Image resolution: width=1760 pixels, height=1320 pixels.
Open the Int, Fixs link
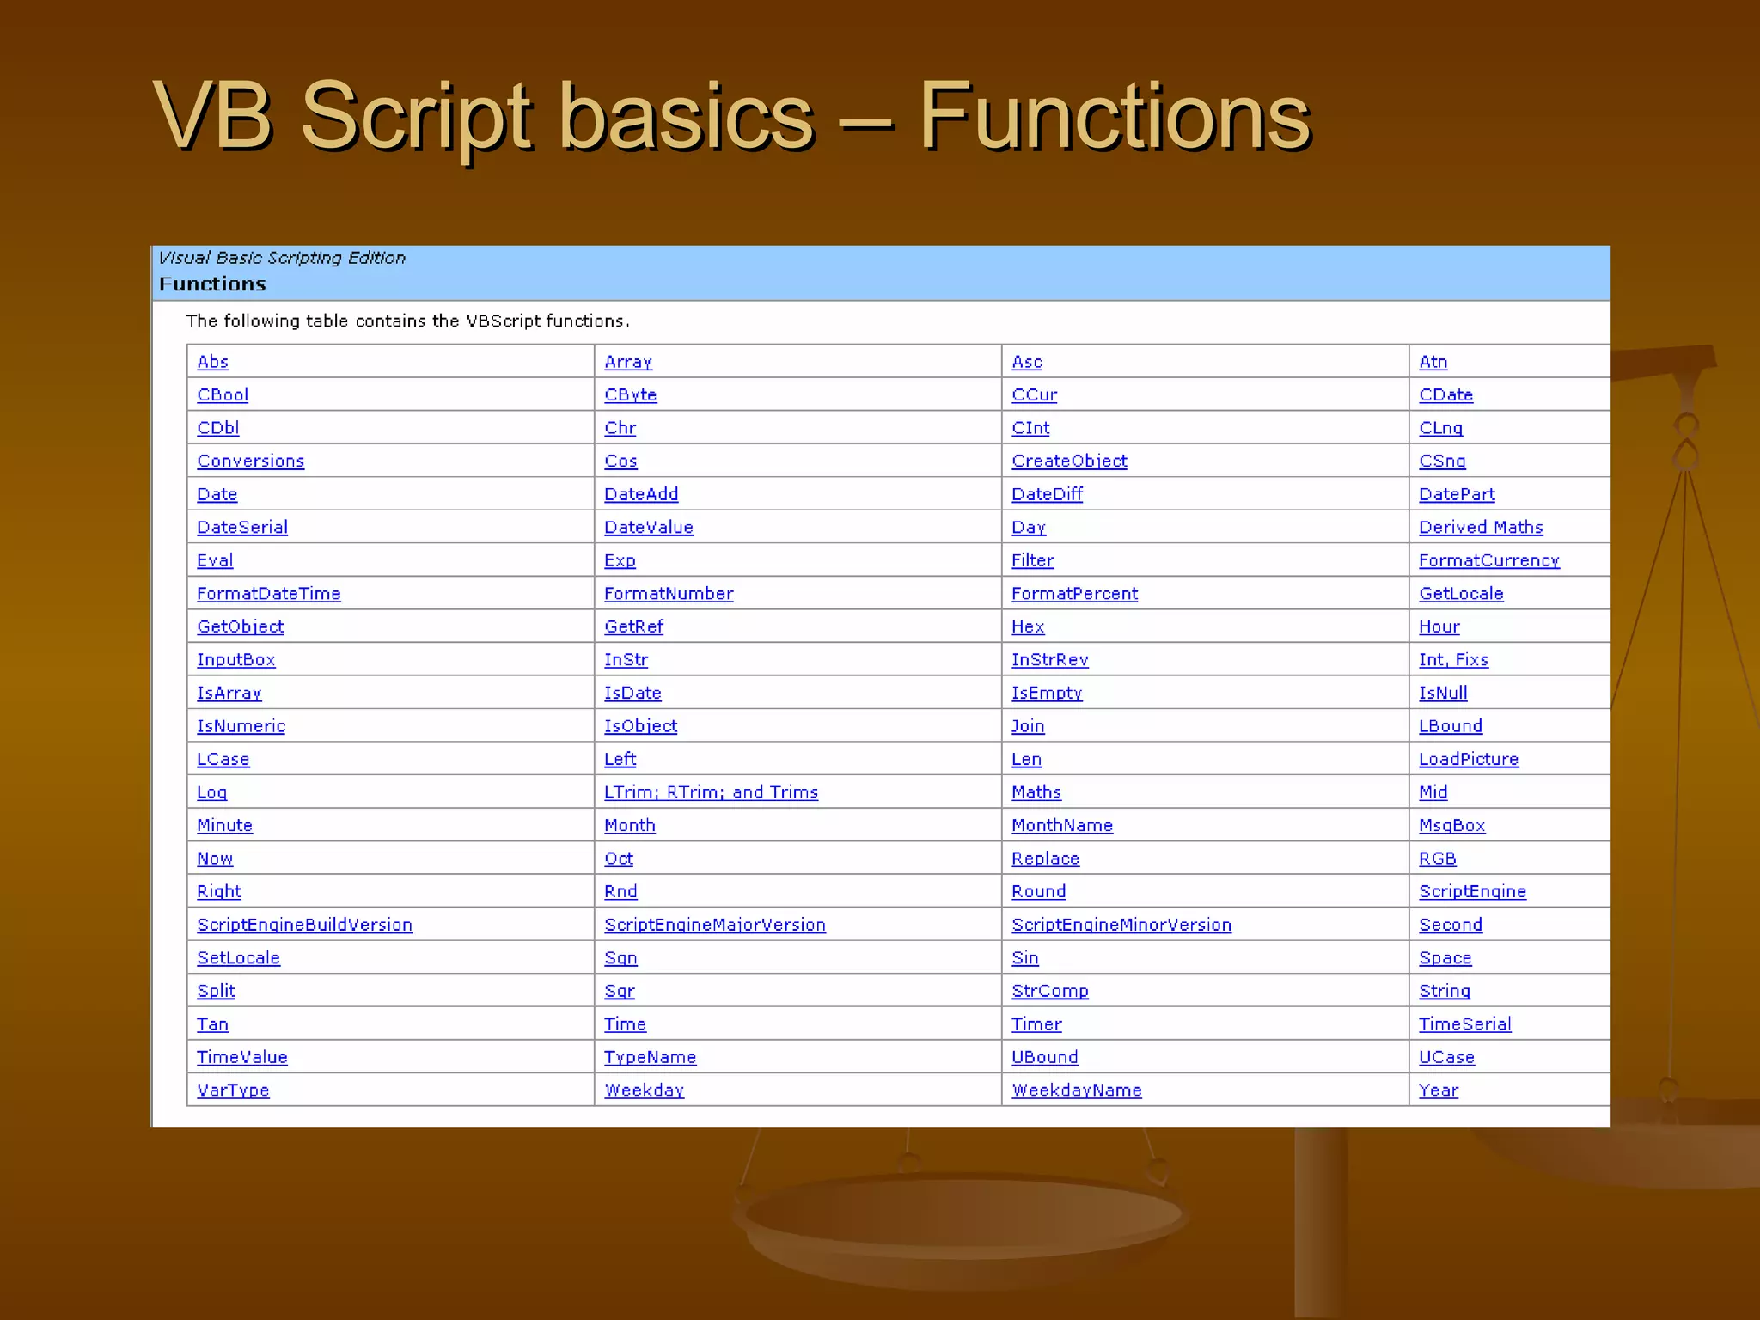click(1454, 659)
